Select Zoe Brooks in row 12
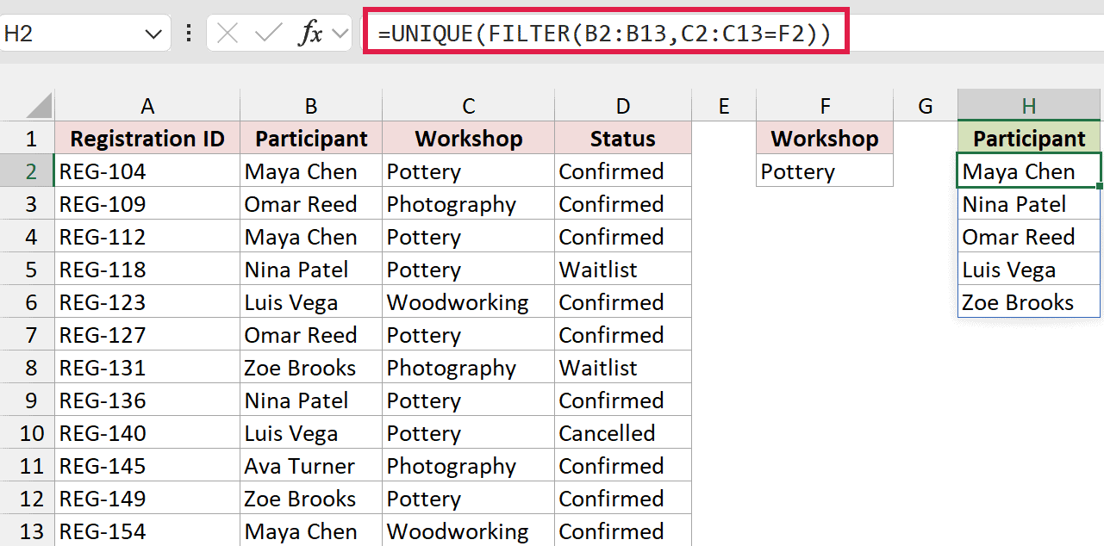 click(x=311, y=499)
